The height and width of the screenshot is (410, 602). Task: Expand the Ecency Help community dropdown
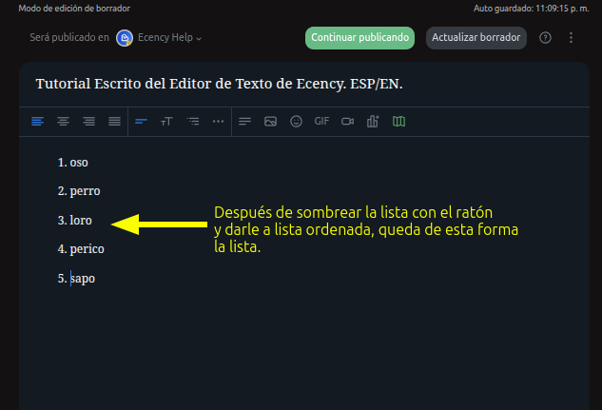[x=169, y=38]
